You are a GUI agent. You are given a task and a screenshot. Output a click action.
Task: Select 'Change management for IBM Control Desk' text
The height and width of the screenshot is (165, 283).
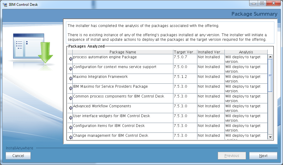tap(111, 136)
